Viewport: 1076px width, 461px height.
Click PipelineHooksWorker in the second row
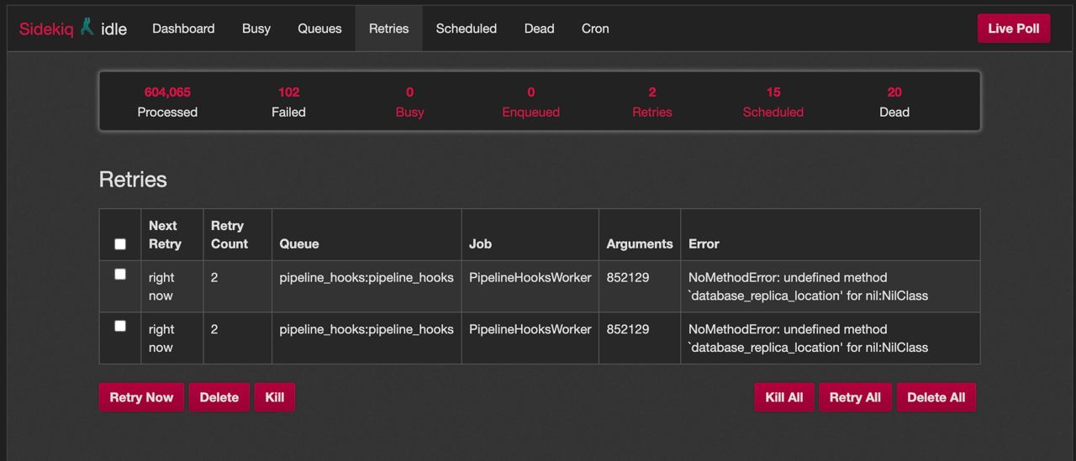(x=530, y=330)
